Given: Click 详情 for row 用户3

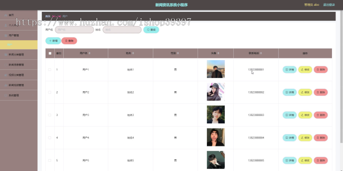Looking at the screenshot, I should [x=290, y=115].
